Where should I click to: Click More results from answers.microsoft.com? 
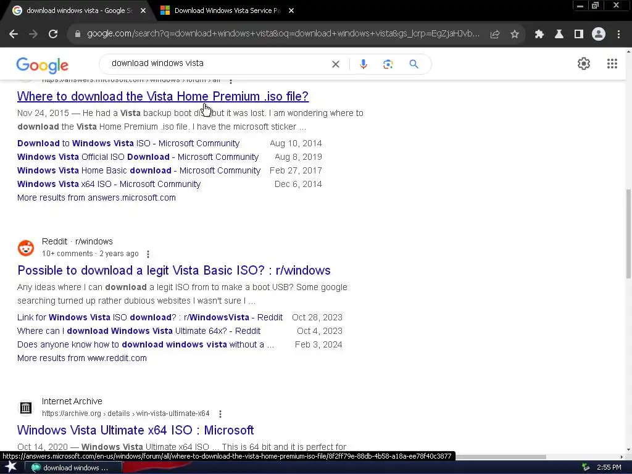[x=96, y=198]
